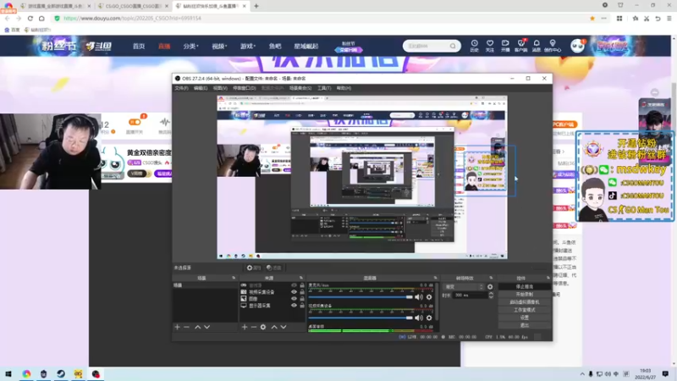The width and height of the screenshot is (677, 381).
Task: Move the scene up in the Scenes panel
Action: 197,327
